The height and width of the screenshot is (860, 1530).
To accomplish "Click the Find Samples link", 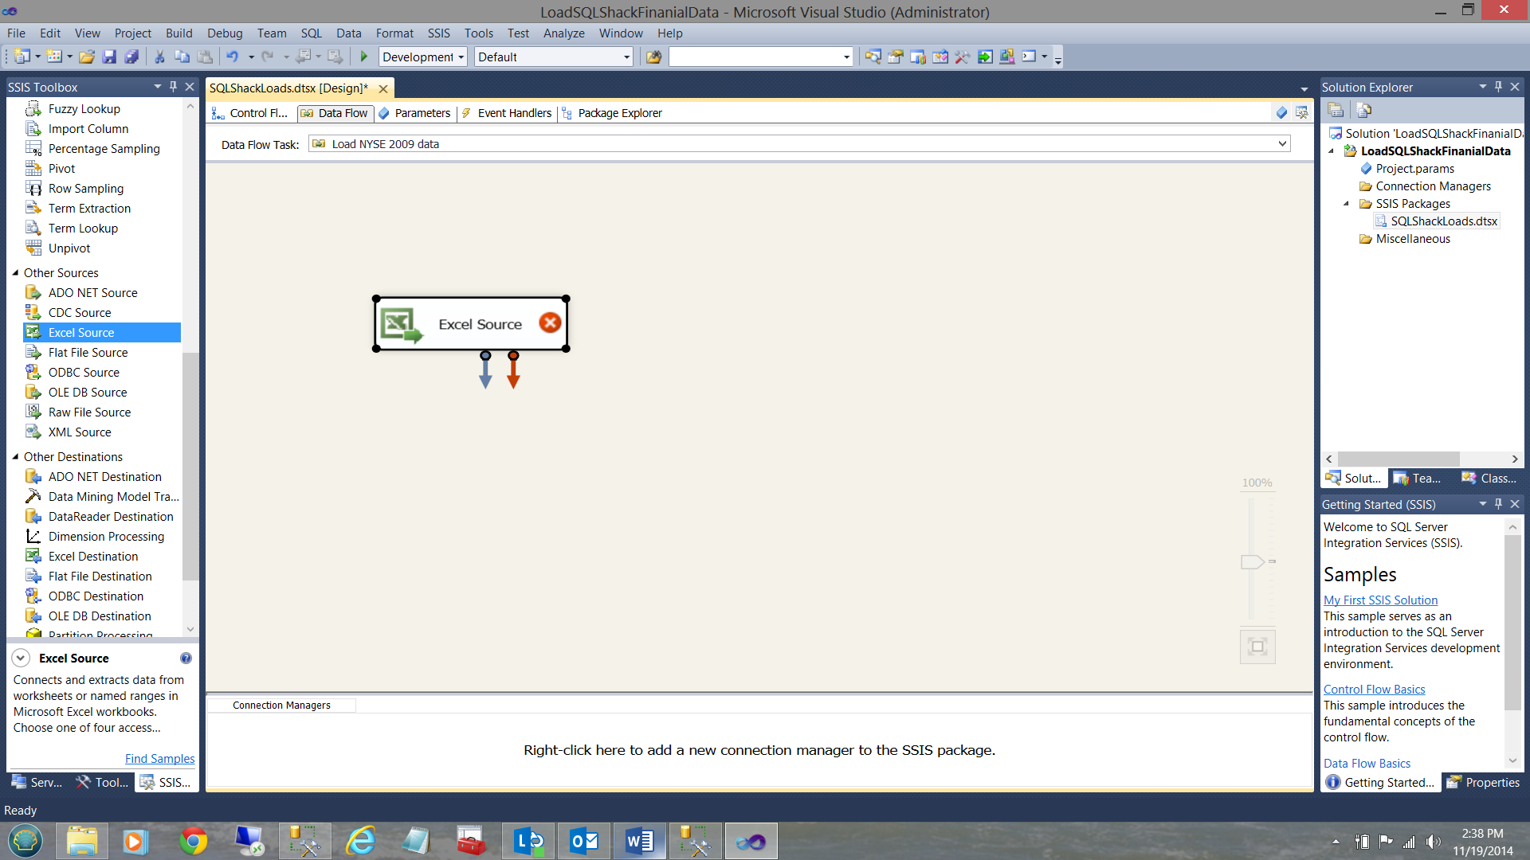I will click(x=159, y=759).
